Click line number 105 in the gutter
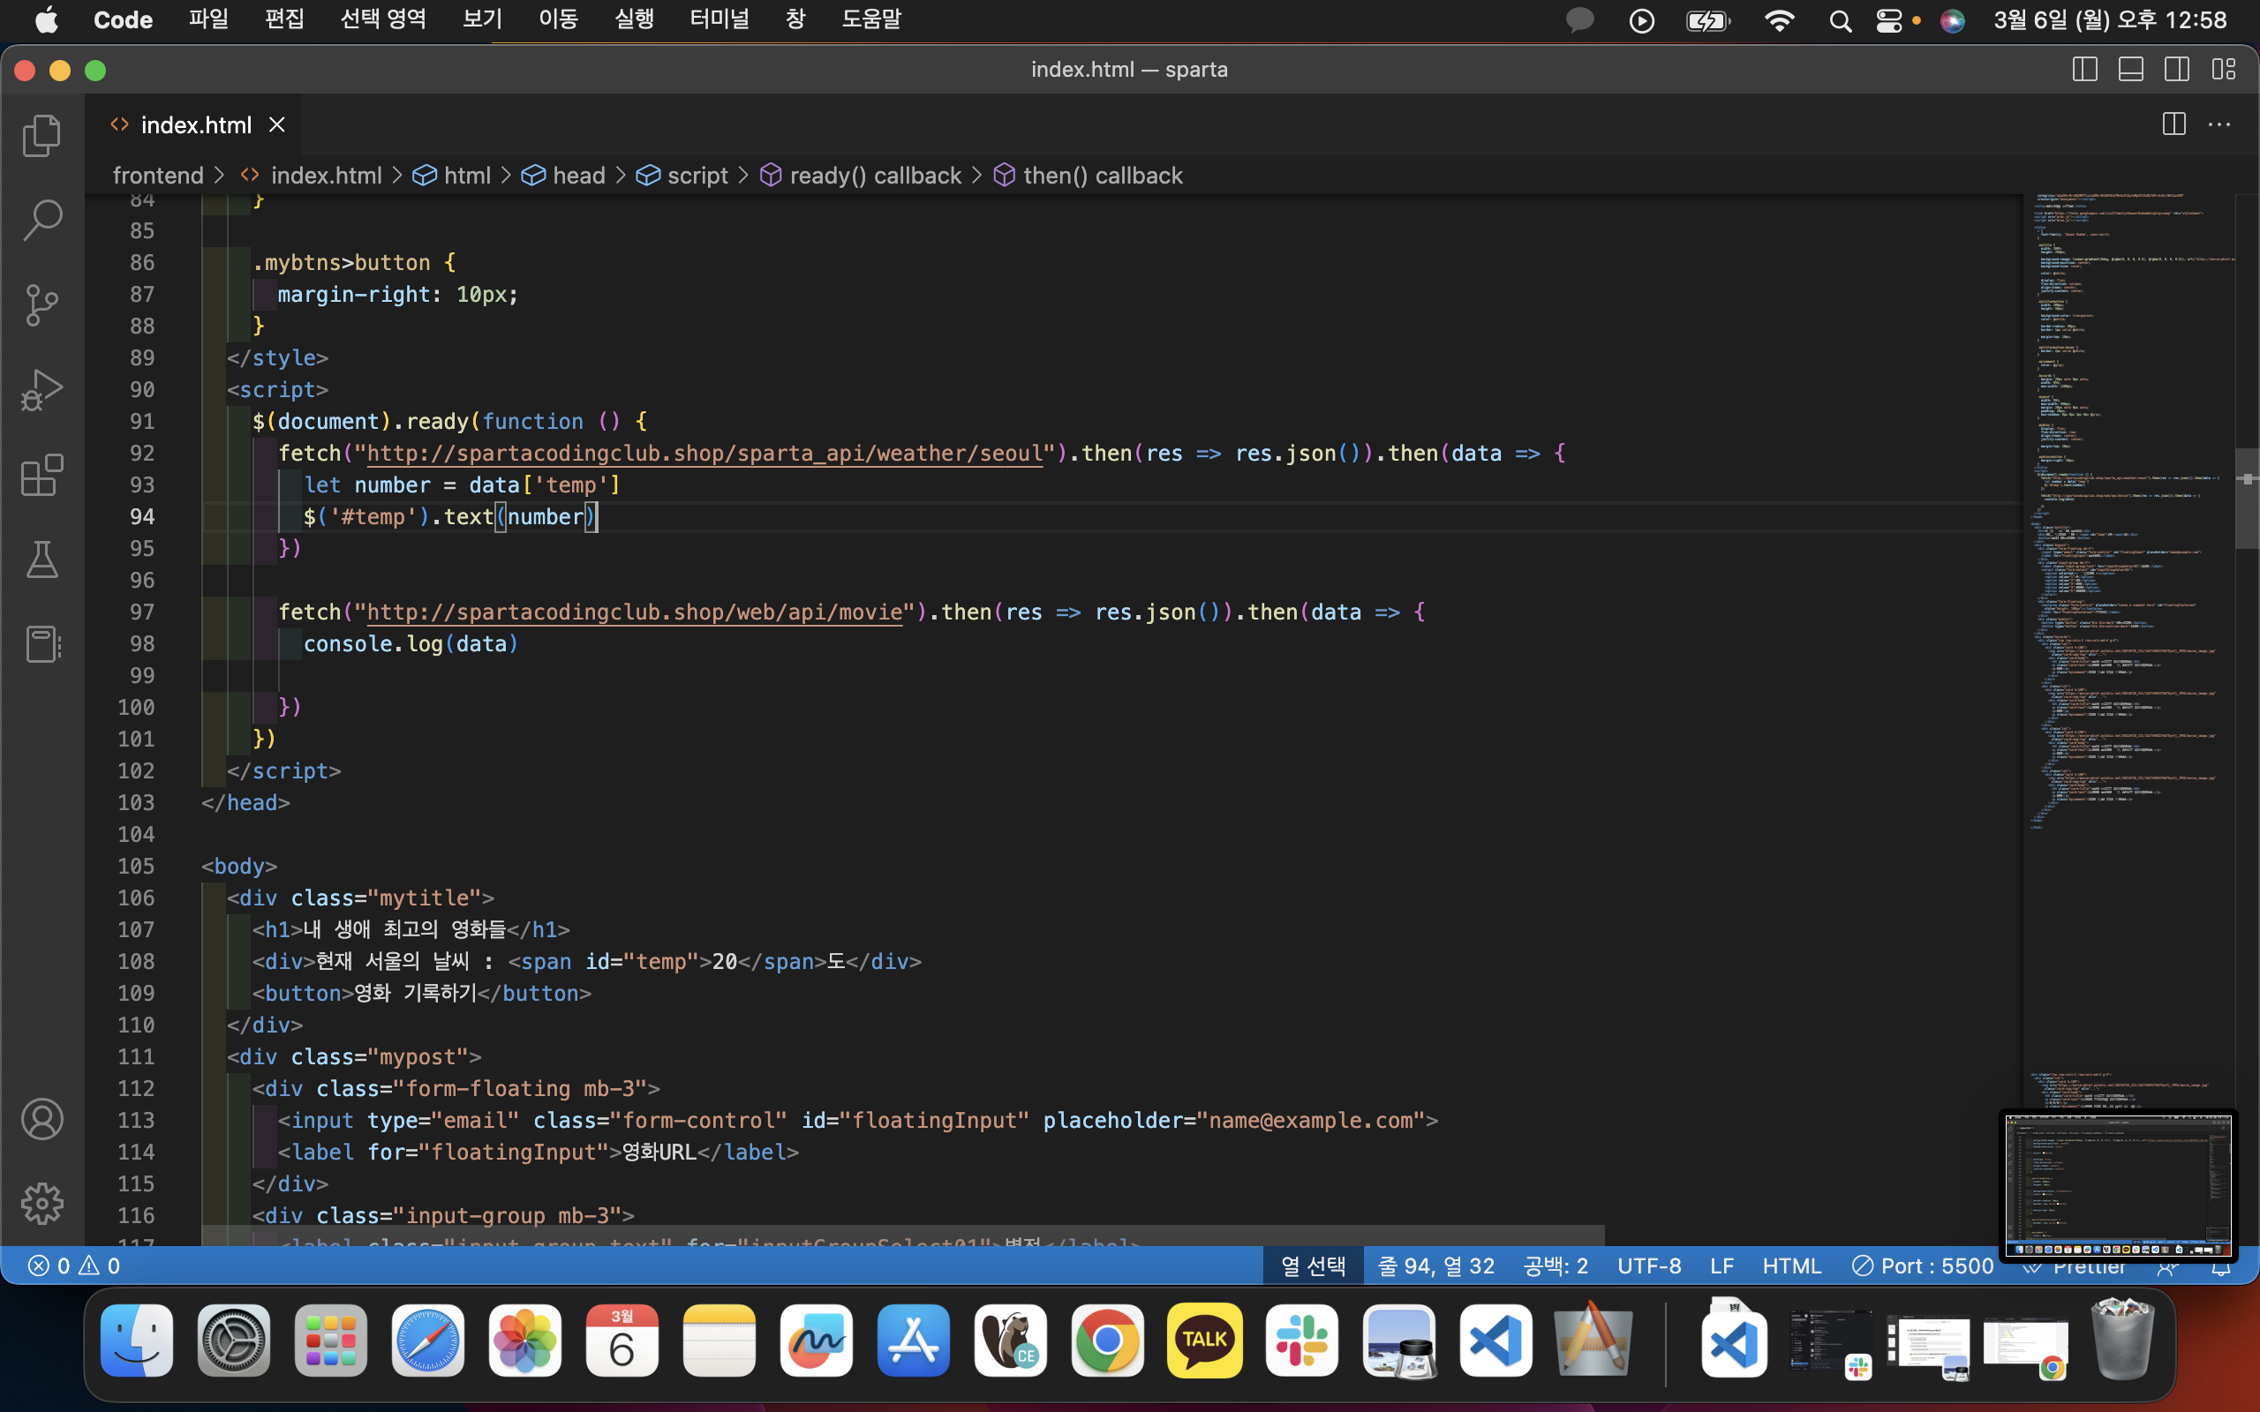 [136, 866]
